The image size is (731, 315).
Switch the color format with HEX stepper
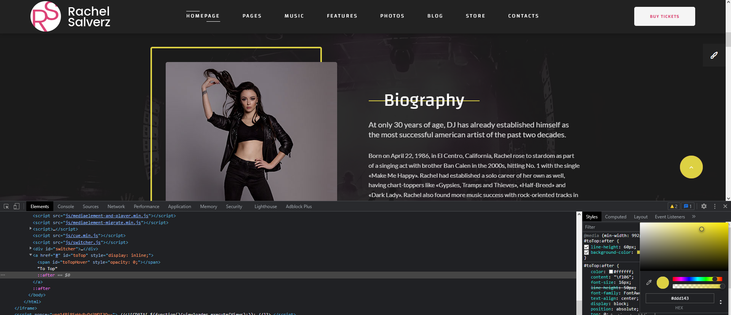click(x=720, y=302)
